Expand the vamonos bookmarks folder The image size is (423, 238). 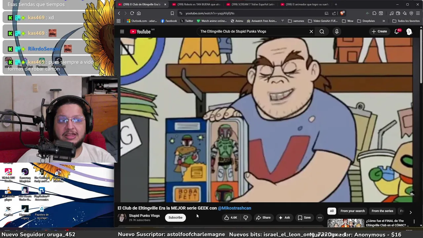pyautogui.click(x=296, y=21)
